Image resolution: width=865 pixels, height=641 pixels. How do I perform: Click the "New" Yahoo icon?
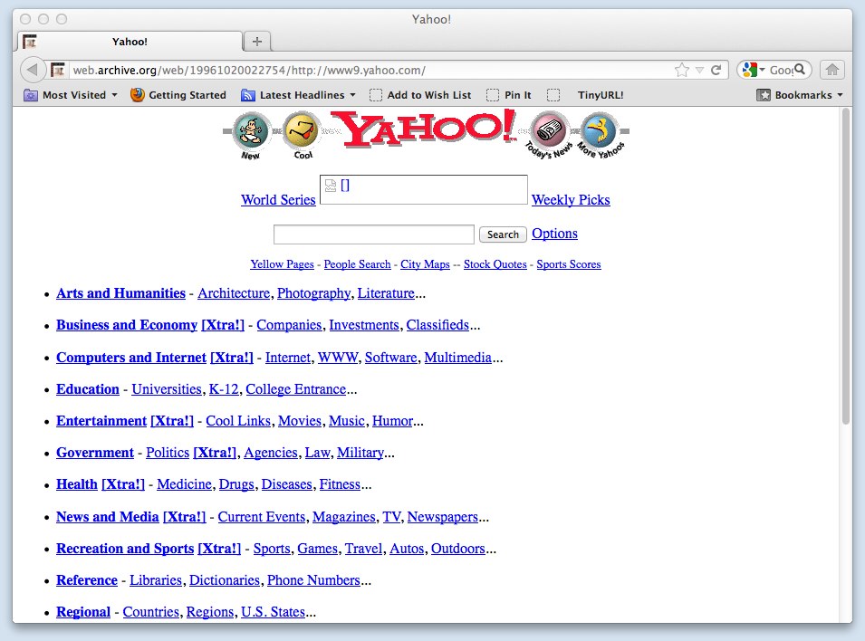(251, 133)
